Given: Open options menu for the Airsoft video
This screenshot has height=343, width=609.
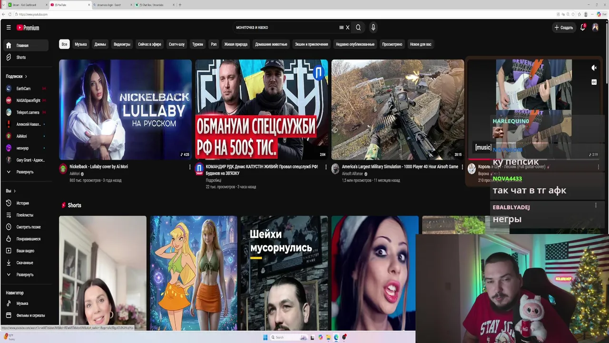Looking at the screenshot, I should (462, 167).
